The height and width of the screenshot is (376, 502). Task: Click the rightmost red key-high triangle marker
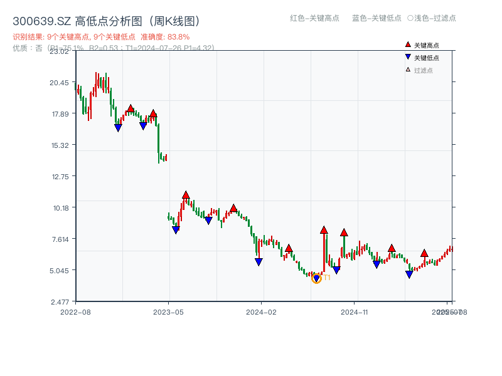point(424,253)
